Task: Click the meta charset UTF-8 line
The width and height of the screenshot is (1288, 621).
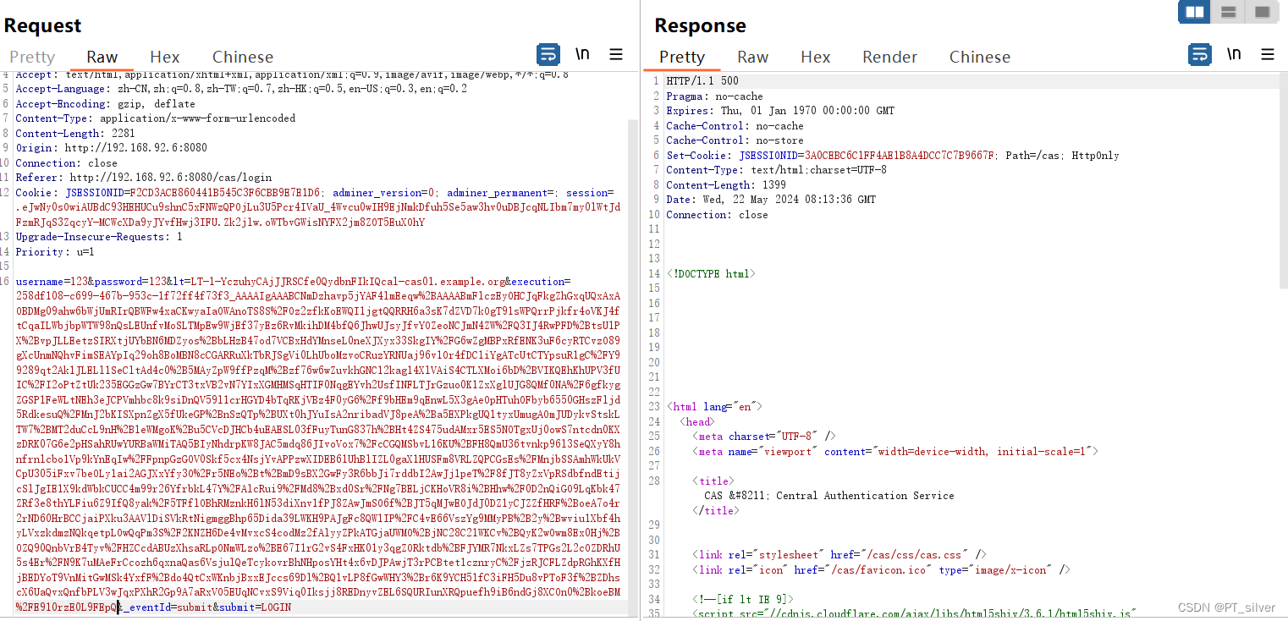Action: click(x=764, y=437)
